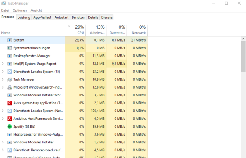The height and width of the screenshot is (158, 246).
Task: Expand the Intel(R) System Usage Report entry
Action: [3, 64]
